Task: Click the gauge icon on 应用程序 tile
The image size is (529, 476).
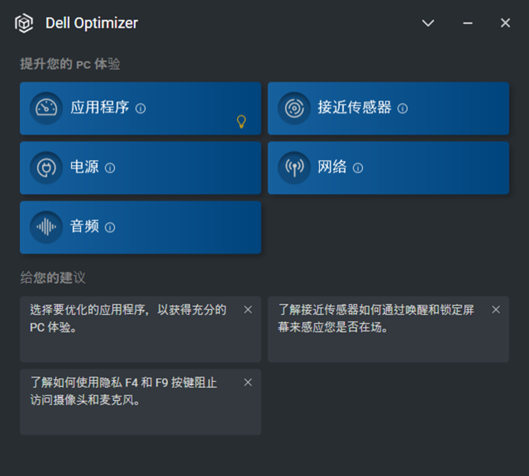Action: coord(46,108)
